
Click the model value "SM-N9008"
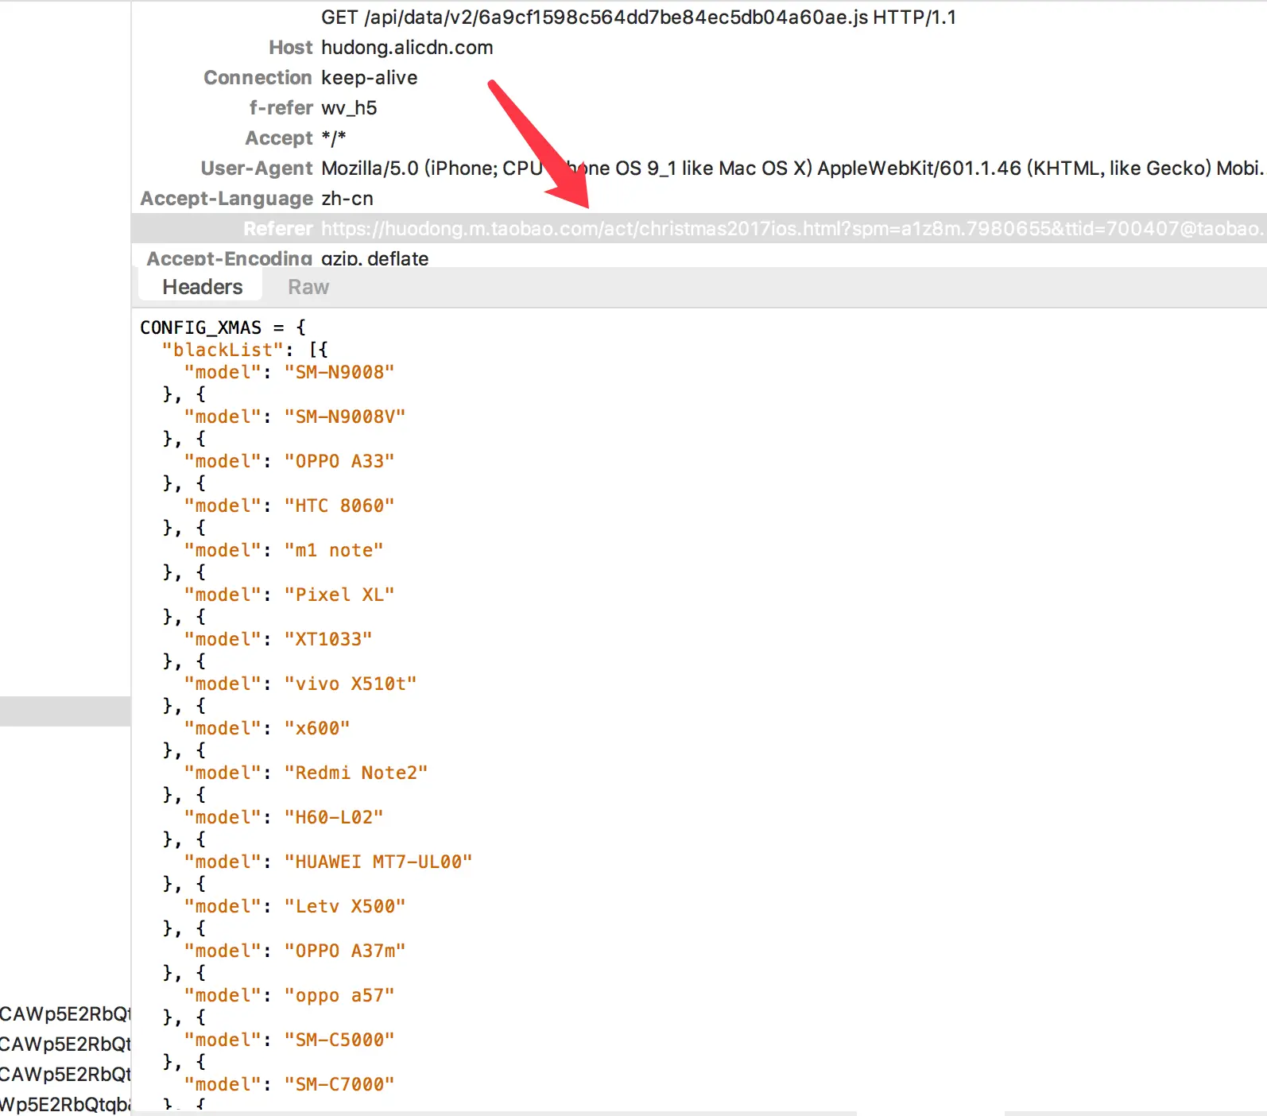(339, 372)
